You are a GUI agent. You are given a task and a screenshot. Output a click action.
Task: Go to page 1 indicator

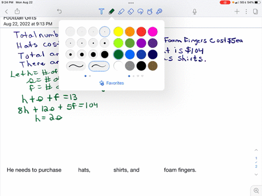tap(256, 158)
